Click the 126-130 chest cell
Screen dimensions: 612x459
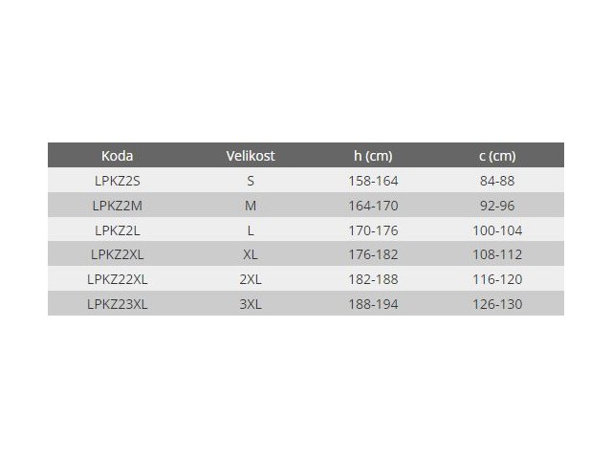point(497,304)
